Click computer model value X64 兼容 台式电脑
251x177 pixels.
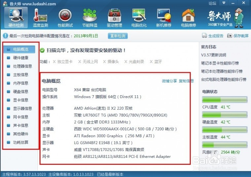point(90,90)
